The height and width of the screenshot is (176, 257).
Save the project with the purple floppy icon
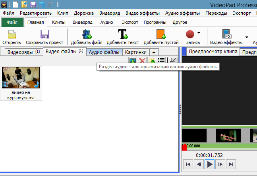pos(45,34)
